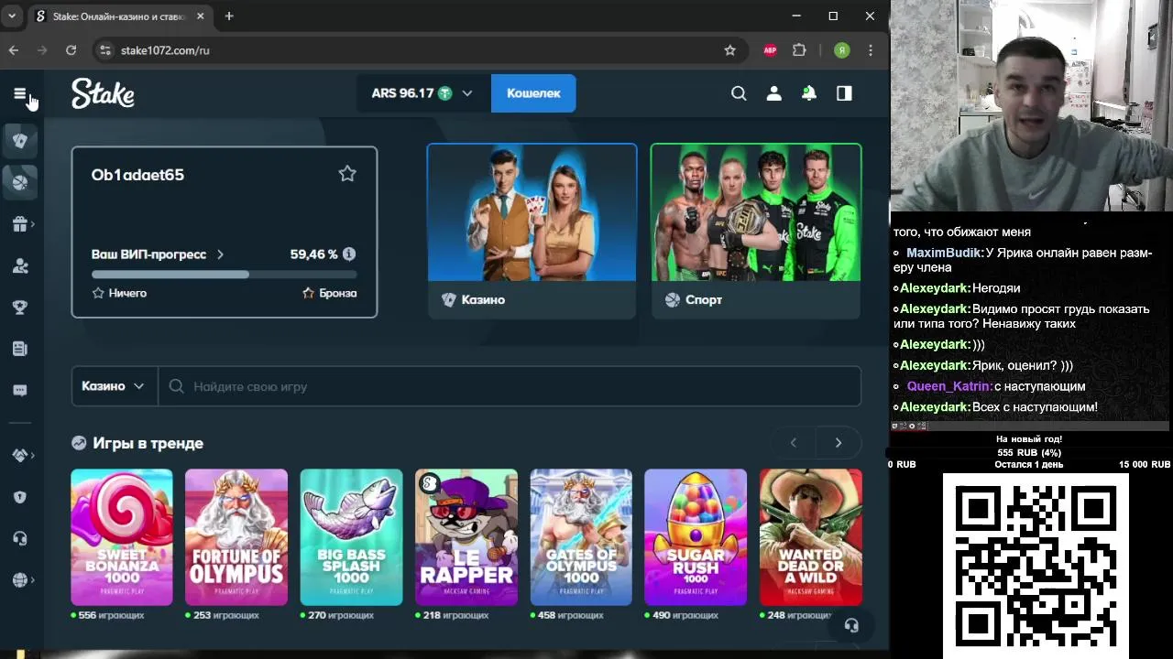Open the promotions gift icon in sidebar
This screenshot has height=659, width=1173.
point(19,224)
